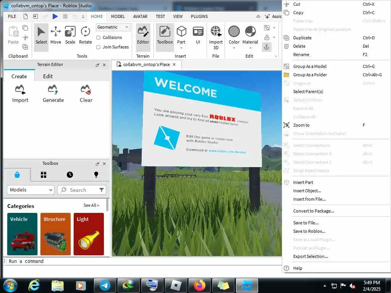Open Toolbox Marketplace bag tab
Viewport: 391px width, 293px height.
[17, 175]
